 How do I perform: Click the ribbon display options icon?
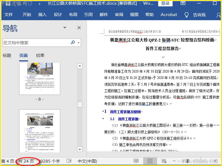[183, 3]
